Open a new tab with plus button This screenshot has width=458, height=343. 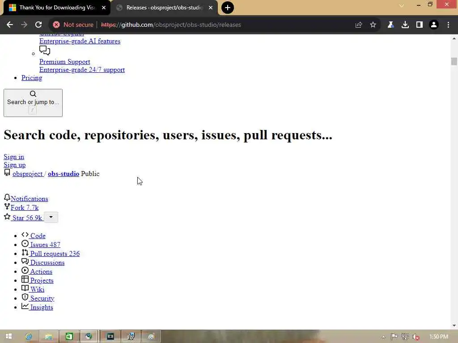228,8
